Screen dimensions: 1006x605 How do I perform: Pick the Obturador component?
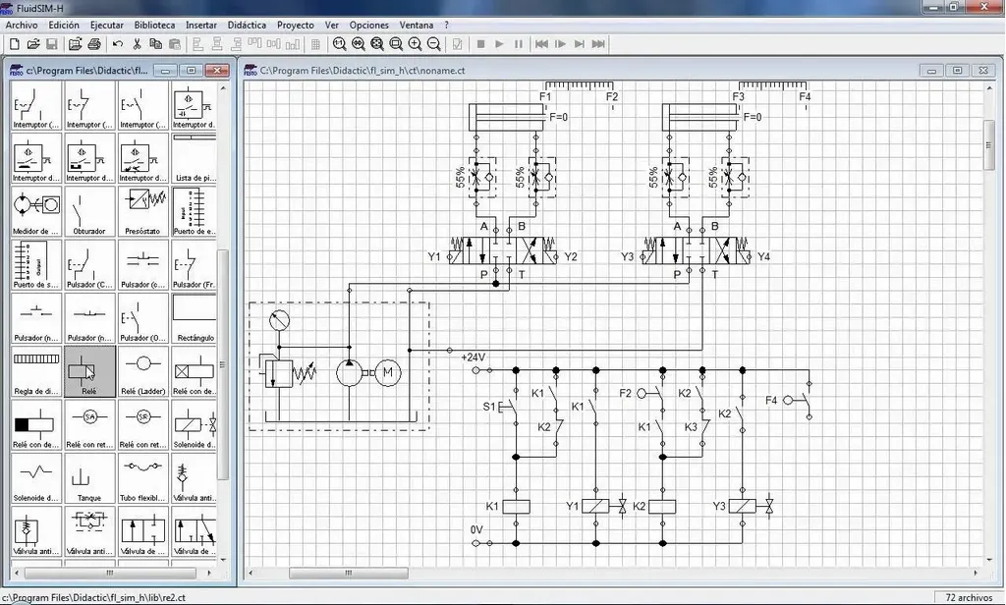click(89, 212)
